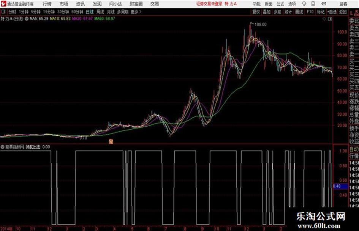Switch to 60分钟 period tab
Screen dimensions: 359x231
pos(77,12)
